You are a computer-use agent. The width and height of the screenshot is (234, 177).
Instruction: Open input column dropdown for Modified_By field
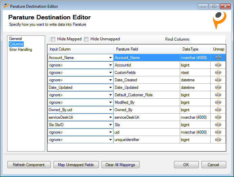coord(110,102)
